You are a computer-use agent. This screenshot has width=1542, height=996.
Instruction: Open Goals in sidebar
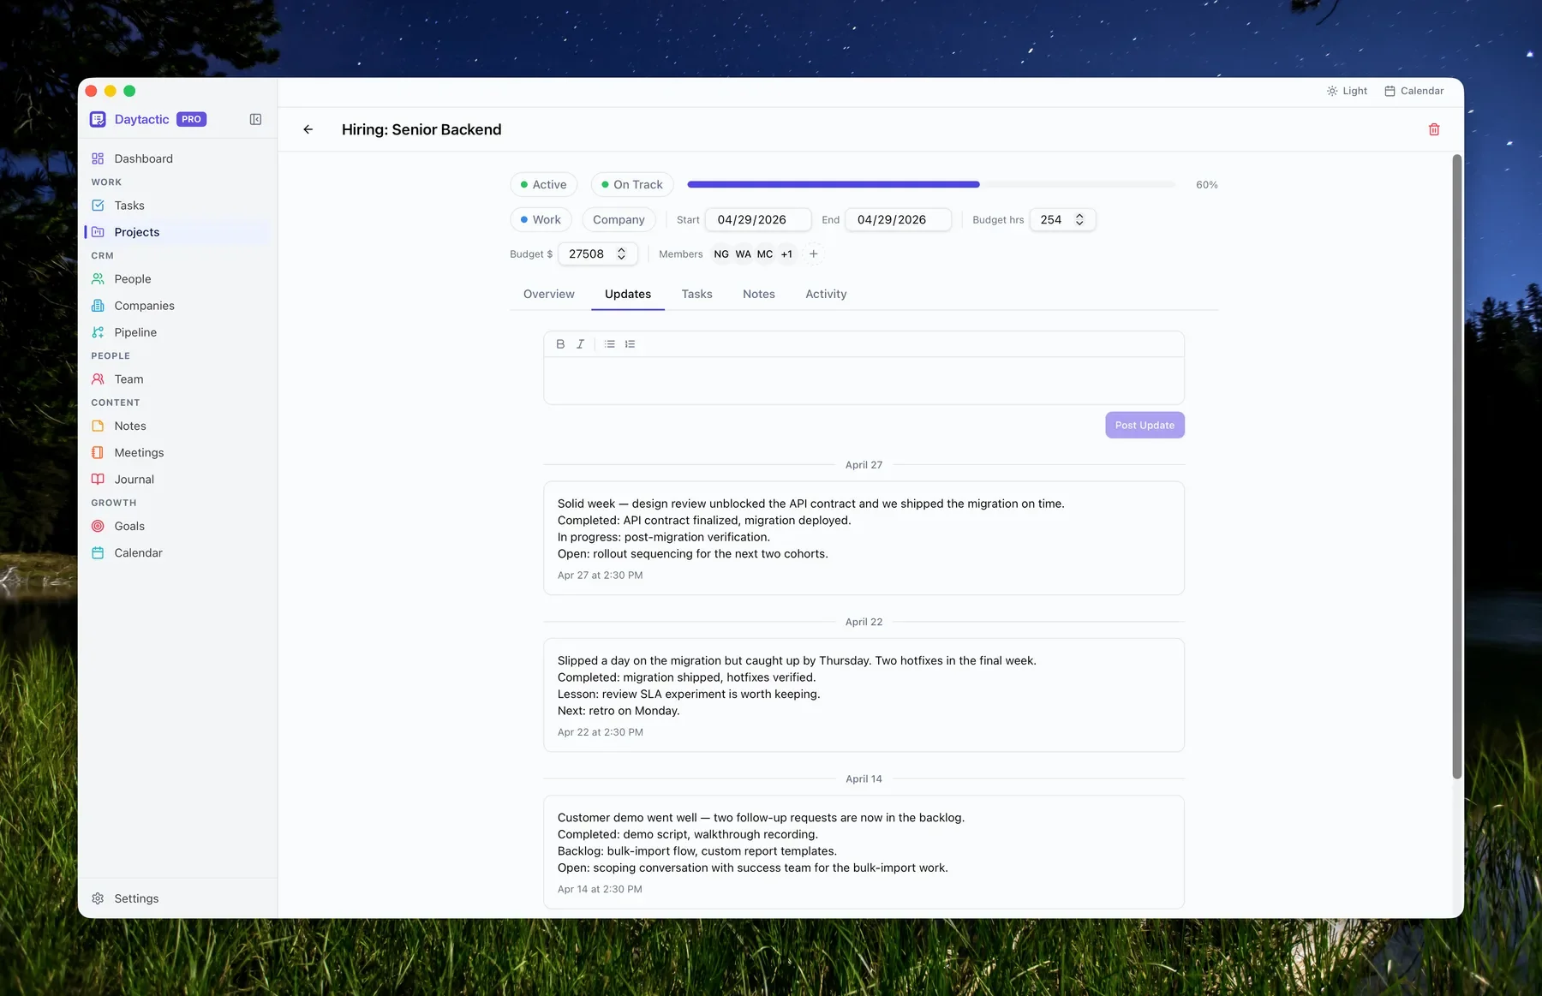click(177, 527)
